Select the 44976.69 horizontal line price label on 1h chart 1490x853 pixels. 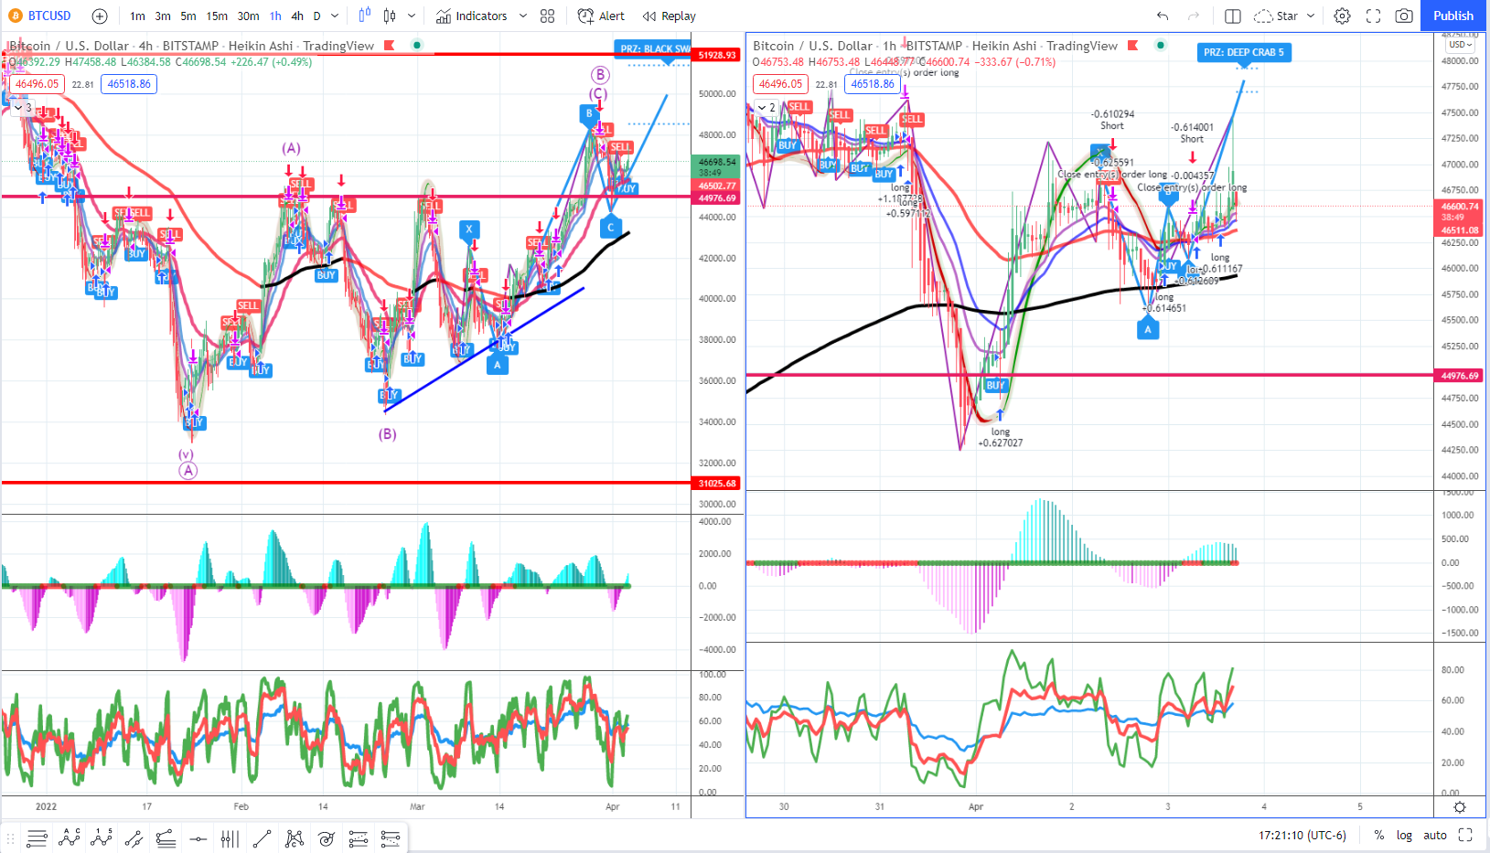click(1460, 376)
